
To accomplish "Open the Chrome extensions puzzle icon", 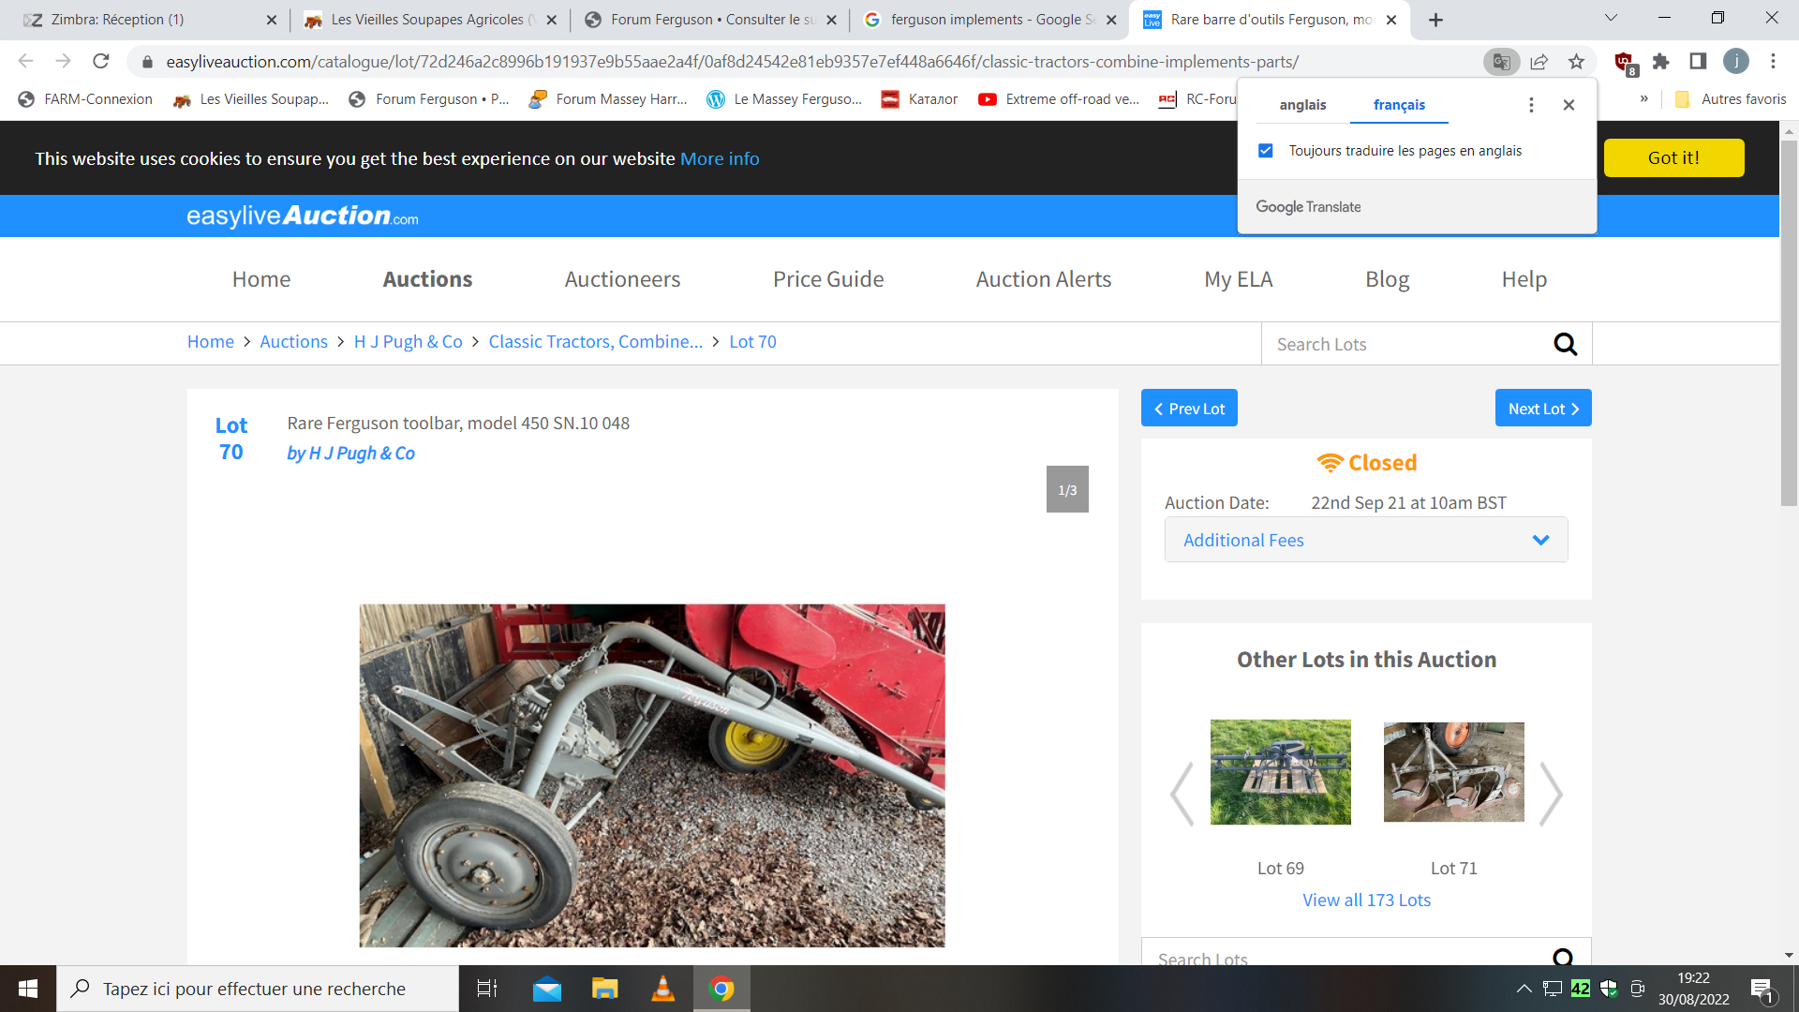I will tap(1661, 62).
